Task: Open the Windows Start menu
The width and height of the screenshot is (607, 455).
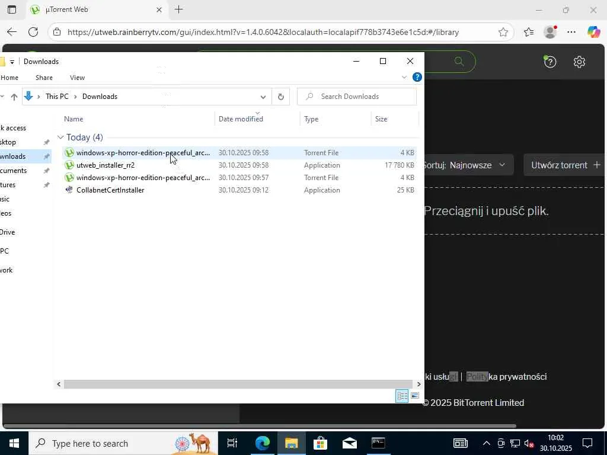Action: (x=14, y=443)
